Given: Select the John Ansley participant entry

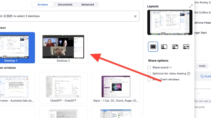Looking at the screenshot, I should (203, 2).
